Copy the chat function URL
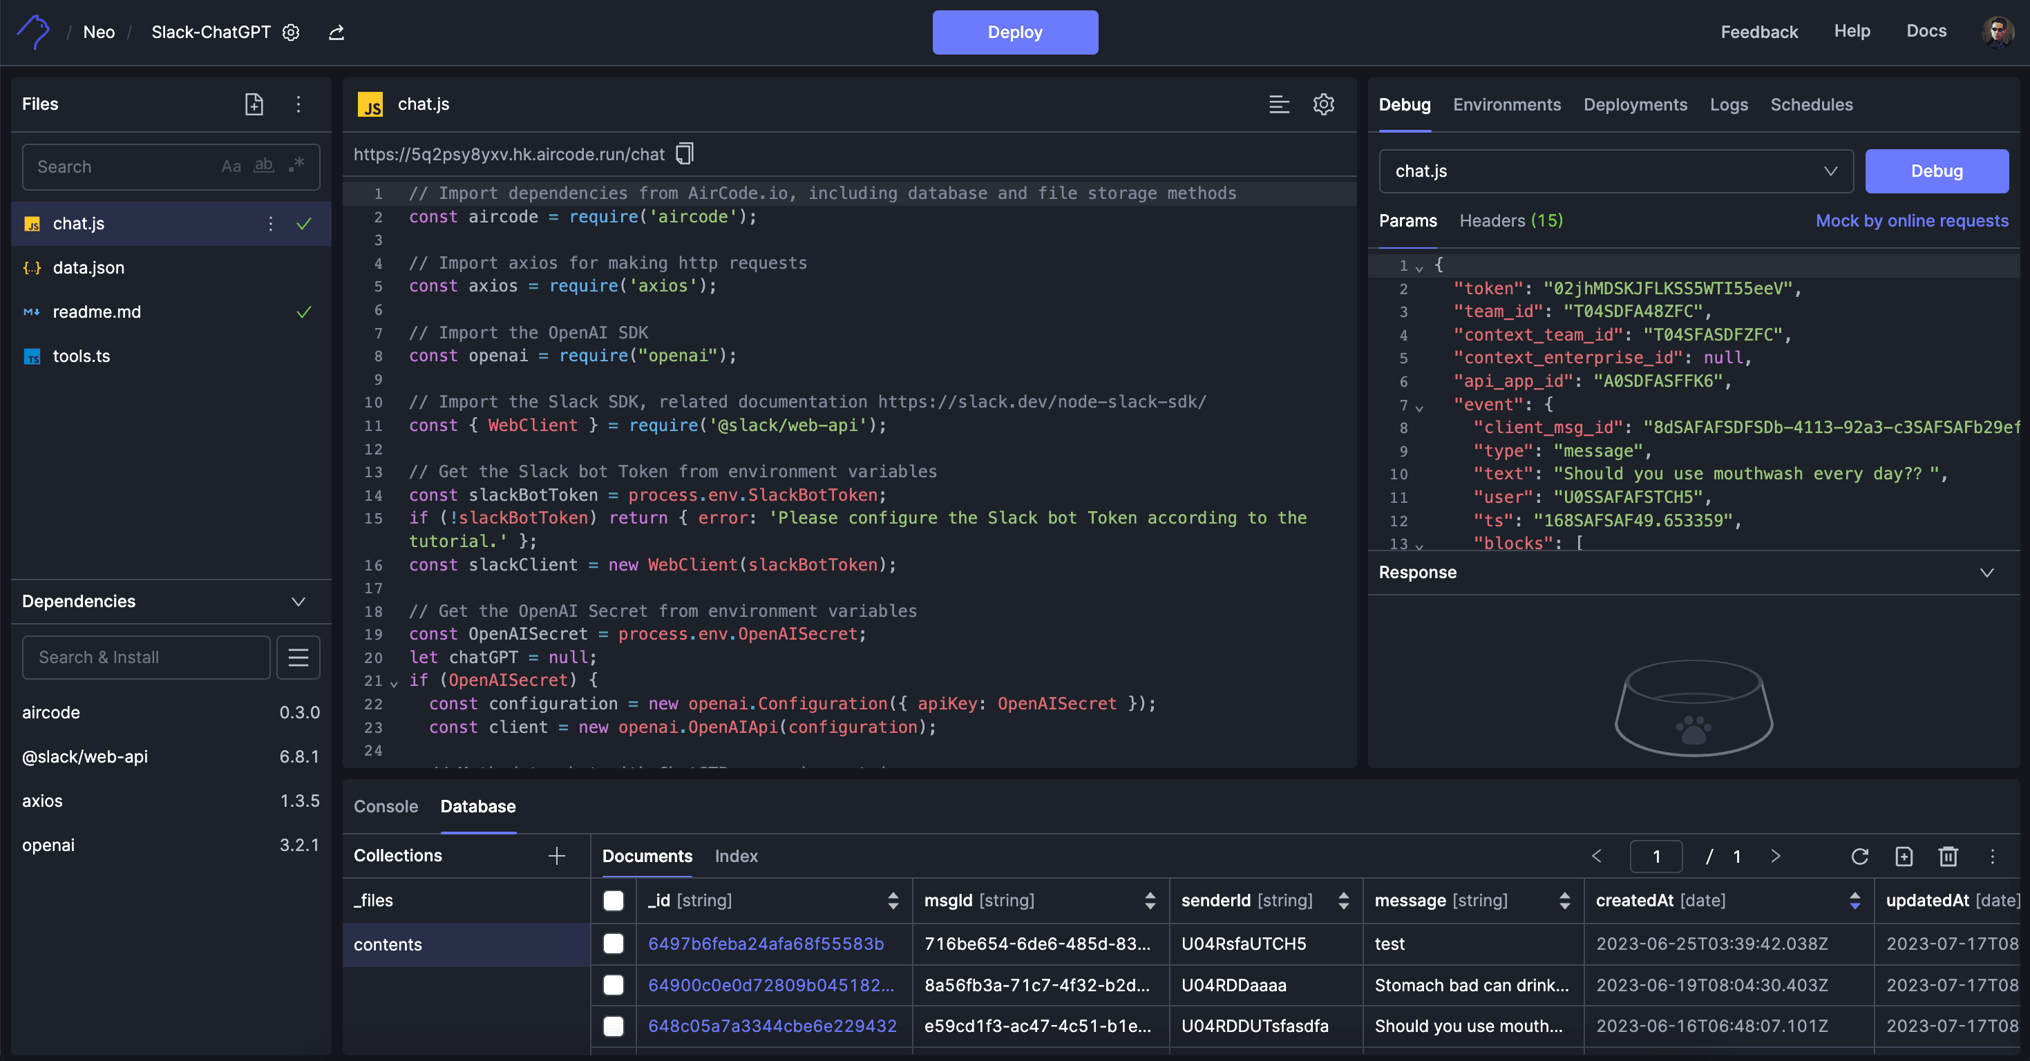 (685, 153)
